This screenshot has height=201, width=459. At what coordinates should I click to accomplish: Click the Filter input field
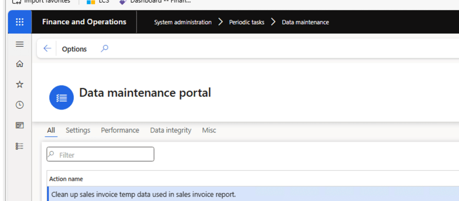click(100, 154)
